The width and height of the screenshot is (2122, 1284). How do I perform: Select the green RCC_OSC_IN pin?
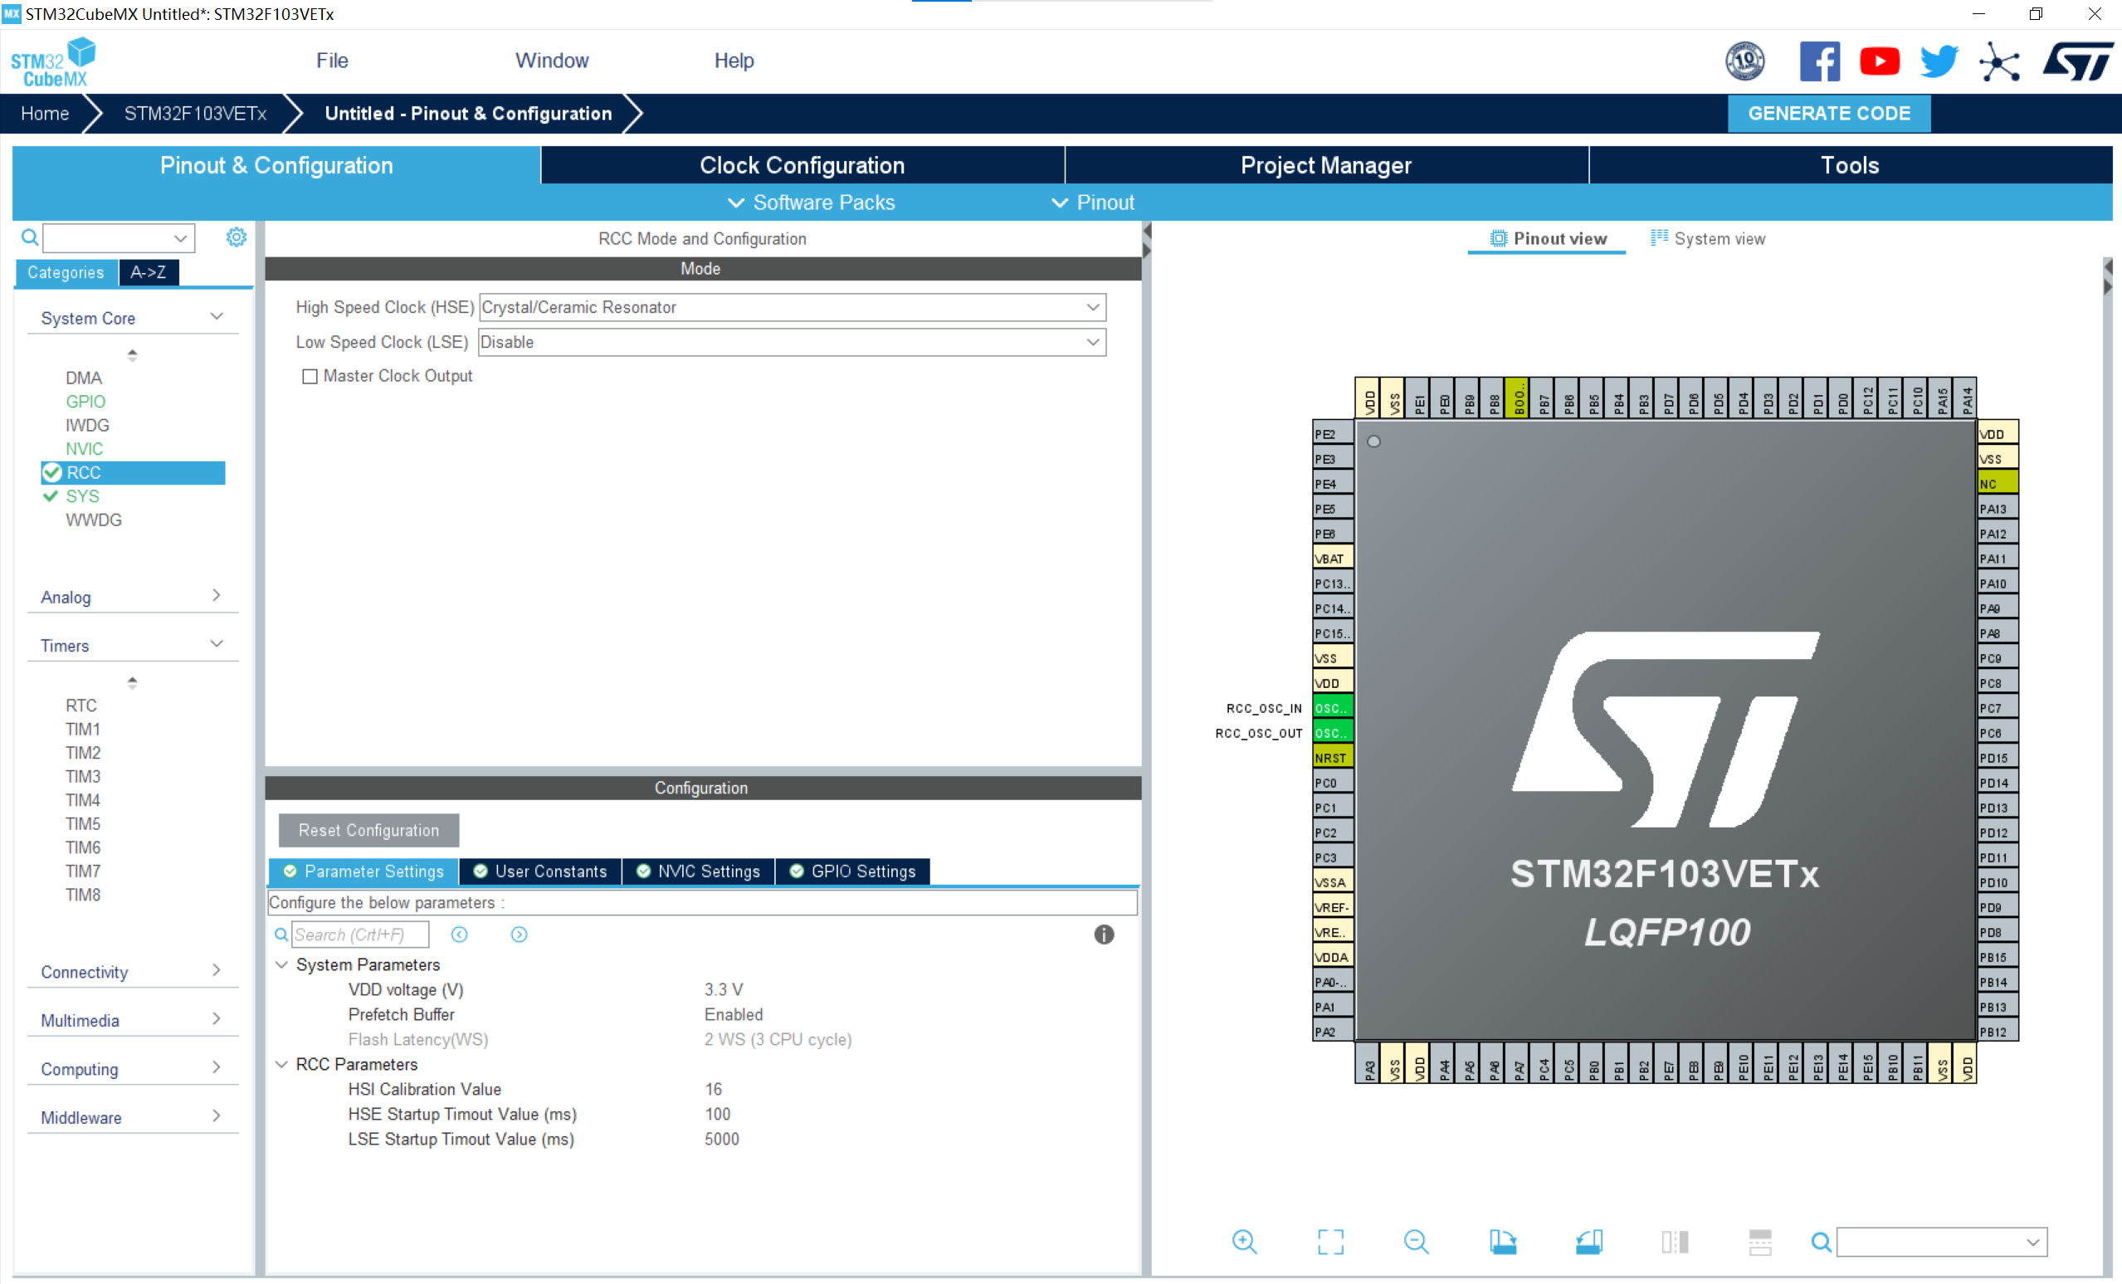point(1332,708)
